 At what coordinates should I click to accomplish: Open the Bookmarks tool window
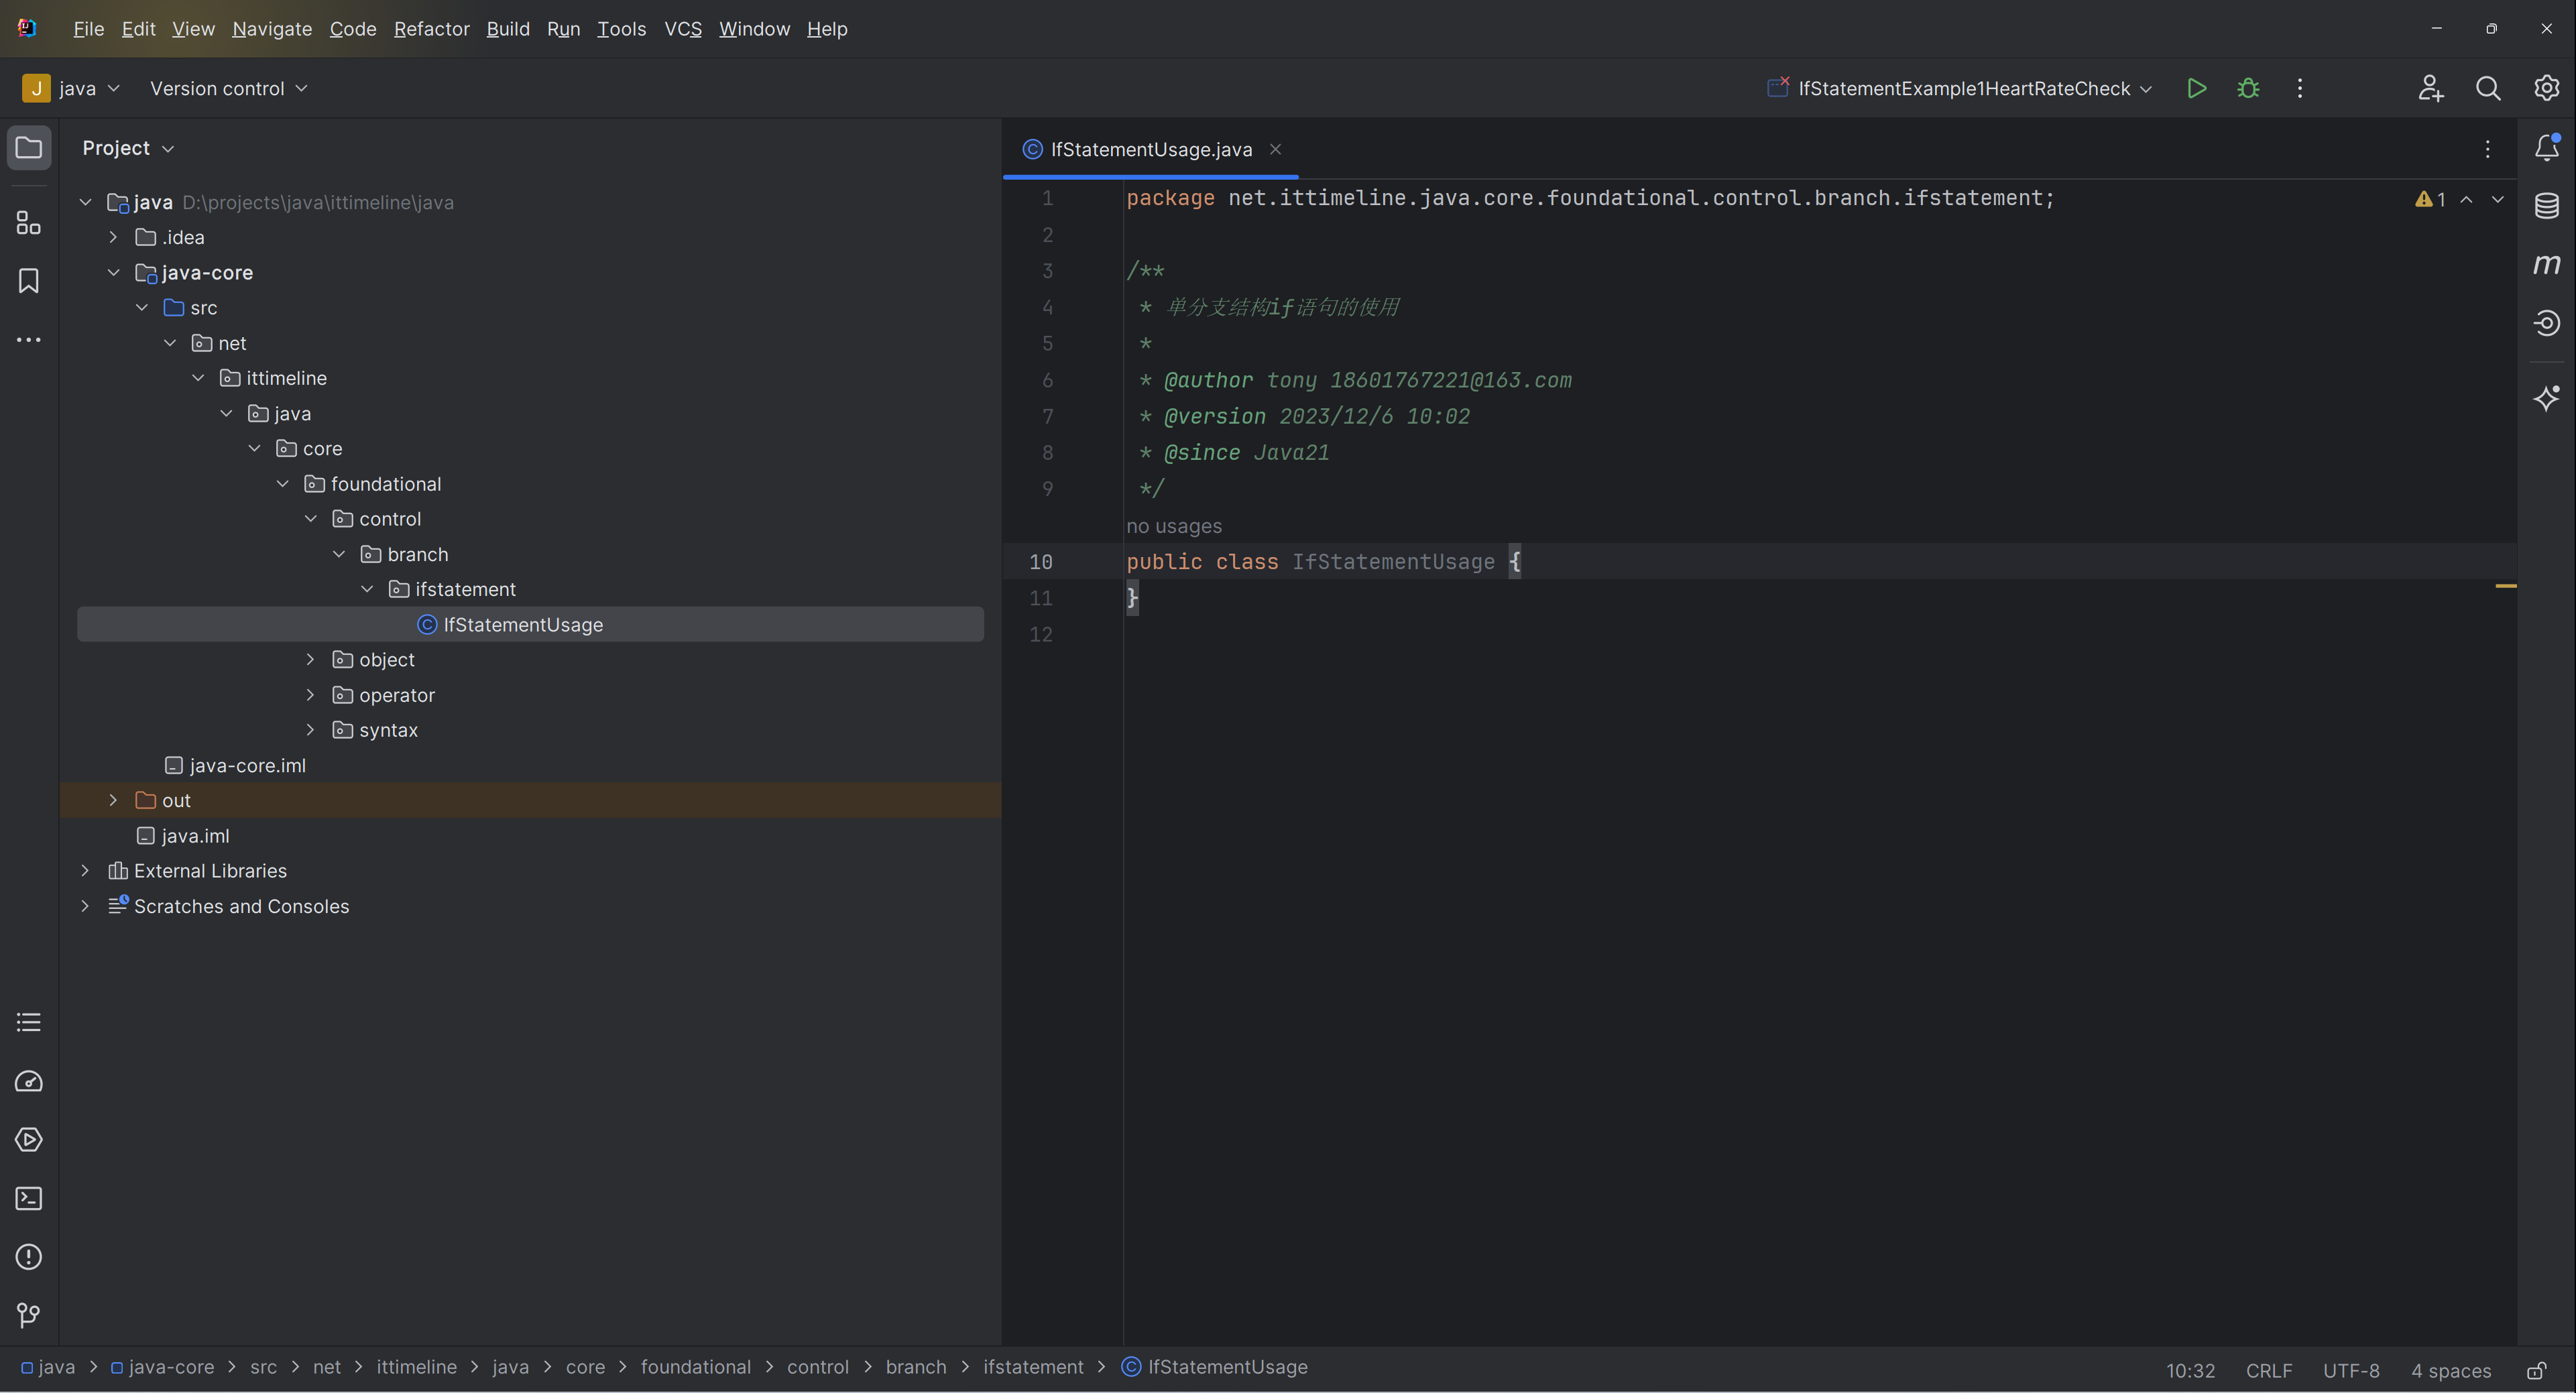point(29,281)
